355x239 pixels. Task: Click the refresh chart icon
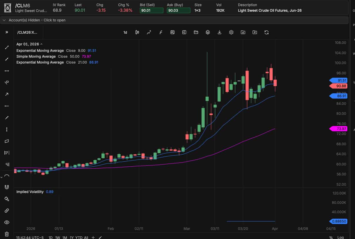coord(267,33)
